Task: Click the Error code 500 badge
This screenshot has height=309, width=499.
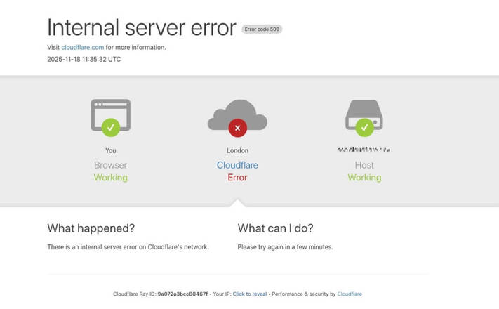Action: tap(262, 29)
